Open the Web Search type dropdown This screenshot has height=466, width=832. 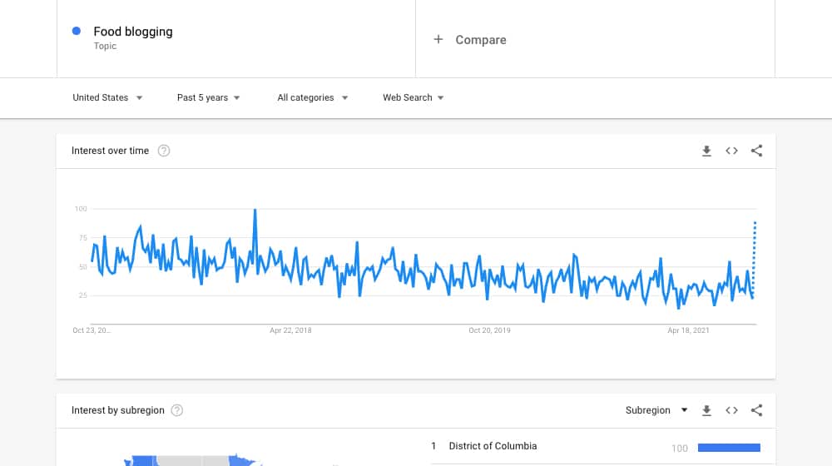(x=413, y=97)
